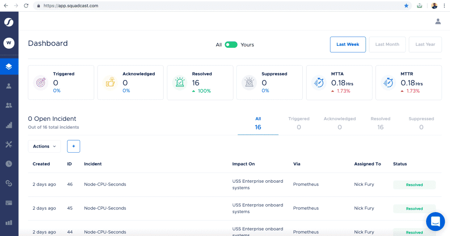Expand the Actions dropdown
This screenshot has width=450, height=236.
45,146
